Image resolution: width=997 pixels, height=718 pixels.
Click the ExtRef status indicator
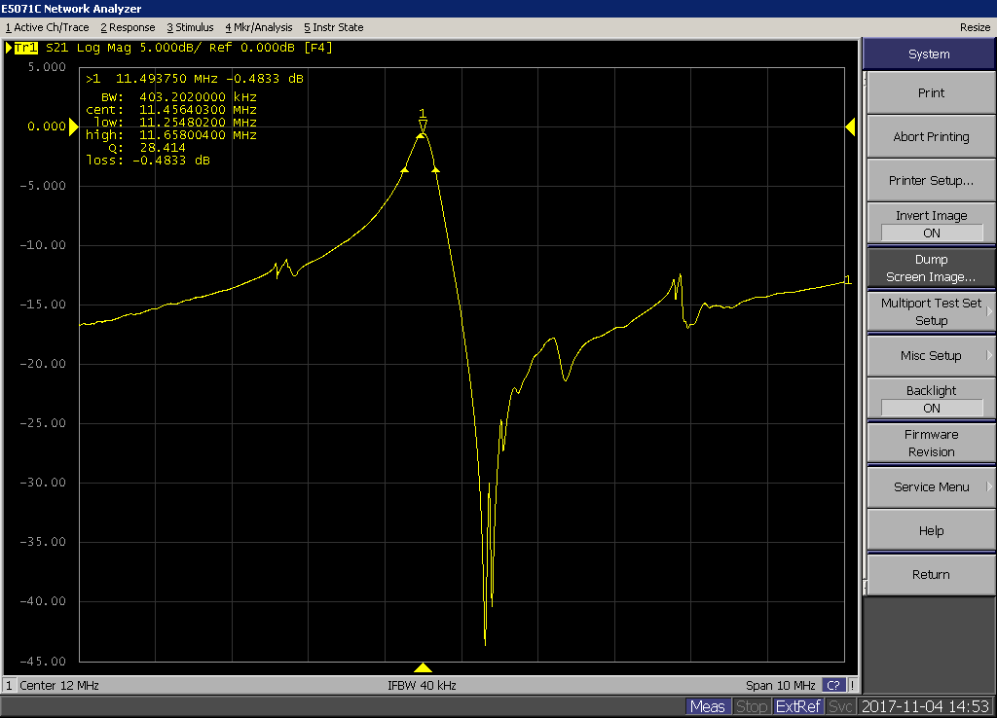pyautogui.click(x=798, y=706)
